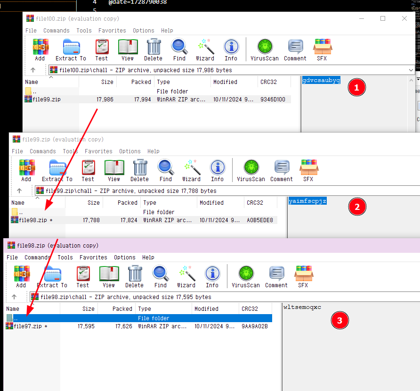Open Favorites menu in file98.zip window
Screen dimensions: 420x391
(93, 258)
